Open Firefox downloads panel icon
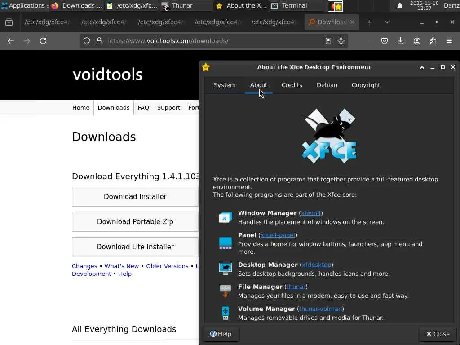 coord(400,41)
